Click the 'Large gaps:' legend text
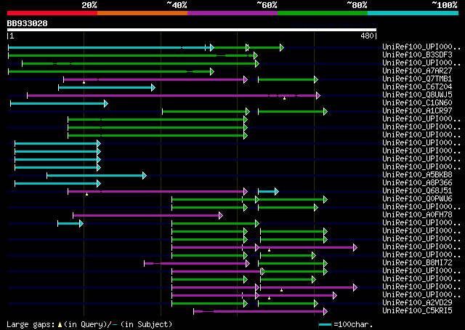 tap(31, 324)
